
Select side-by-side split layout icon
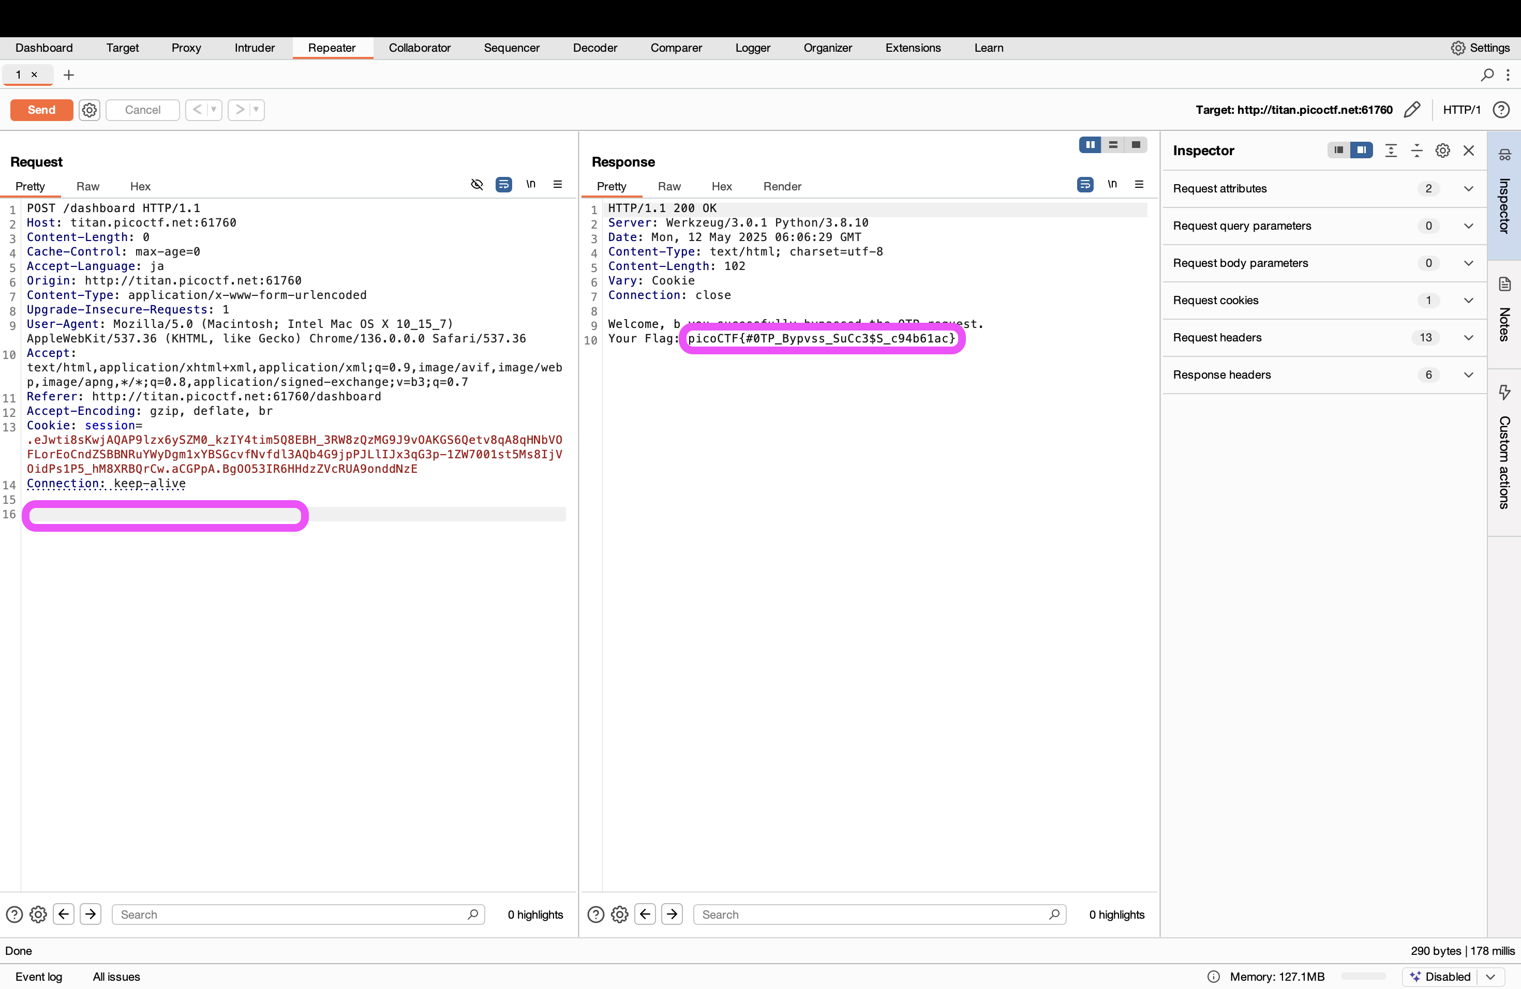[1090, 145]
